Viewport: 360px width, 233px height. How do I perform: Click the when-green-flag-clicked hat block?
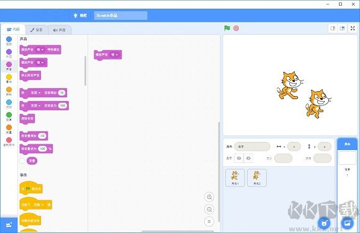[x=31, y=188]
